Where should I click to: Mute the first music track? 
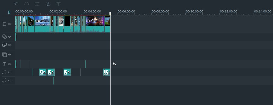coord(9,72)
